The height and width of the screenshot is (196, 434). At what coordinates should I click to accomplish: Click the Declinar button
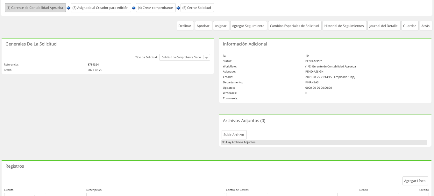[x=185, y=26]
